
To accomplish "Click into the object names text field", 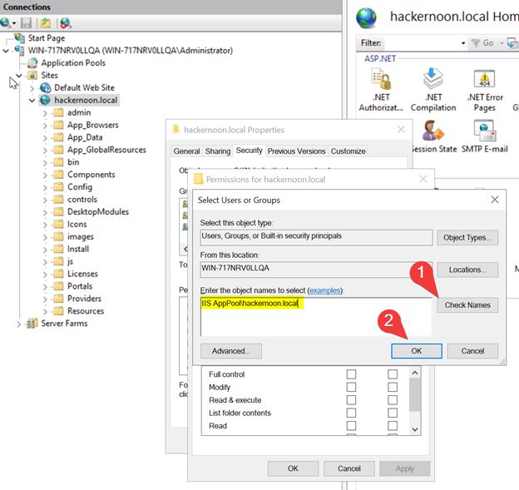I will pos(316,317).
